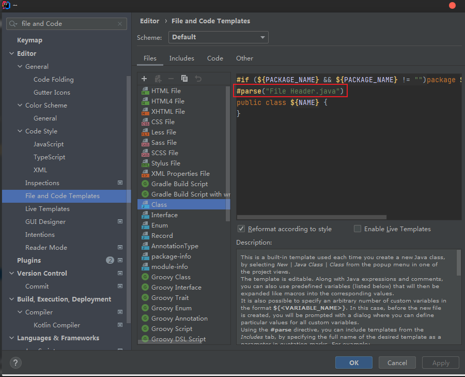This screenshot has height=377, width=465.
Task: Click the Cancel button
Action: (397, 363)
